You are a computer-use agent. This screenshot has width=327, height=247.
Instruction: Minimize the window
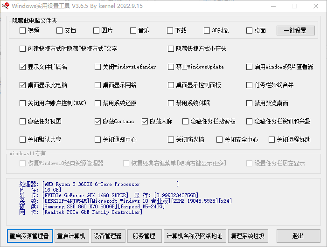[273, 6]
